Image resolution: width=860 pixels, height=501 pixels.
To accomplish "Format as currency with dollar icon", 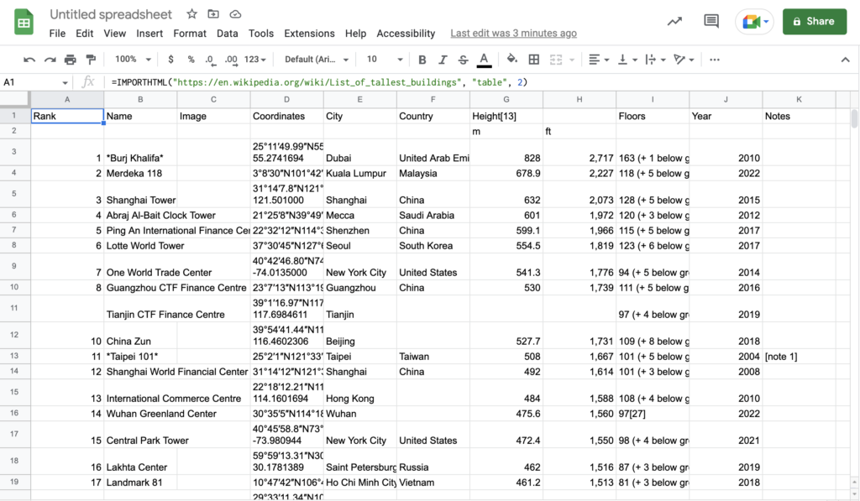I will 171,60.
